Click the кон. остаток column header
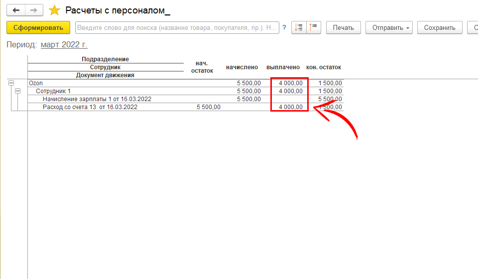Viewport: 478px width, 279px height. [324, 67]
